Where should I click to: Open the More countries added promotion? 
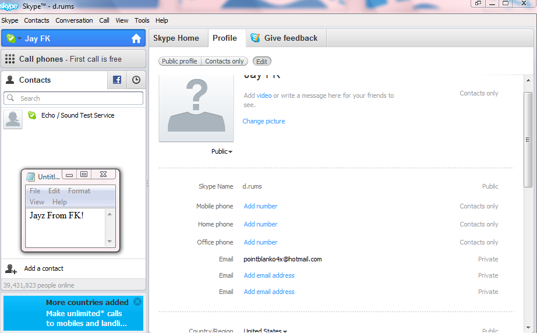click(73, 313)
